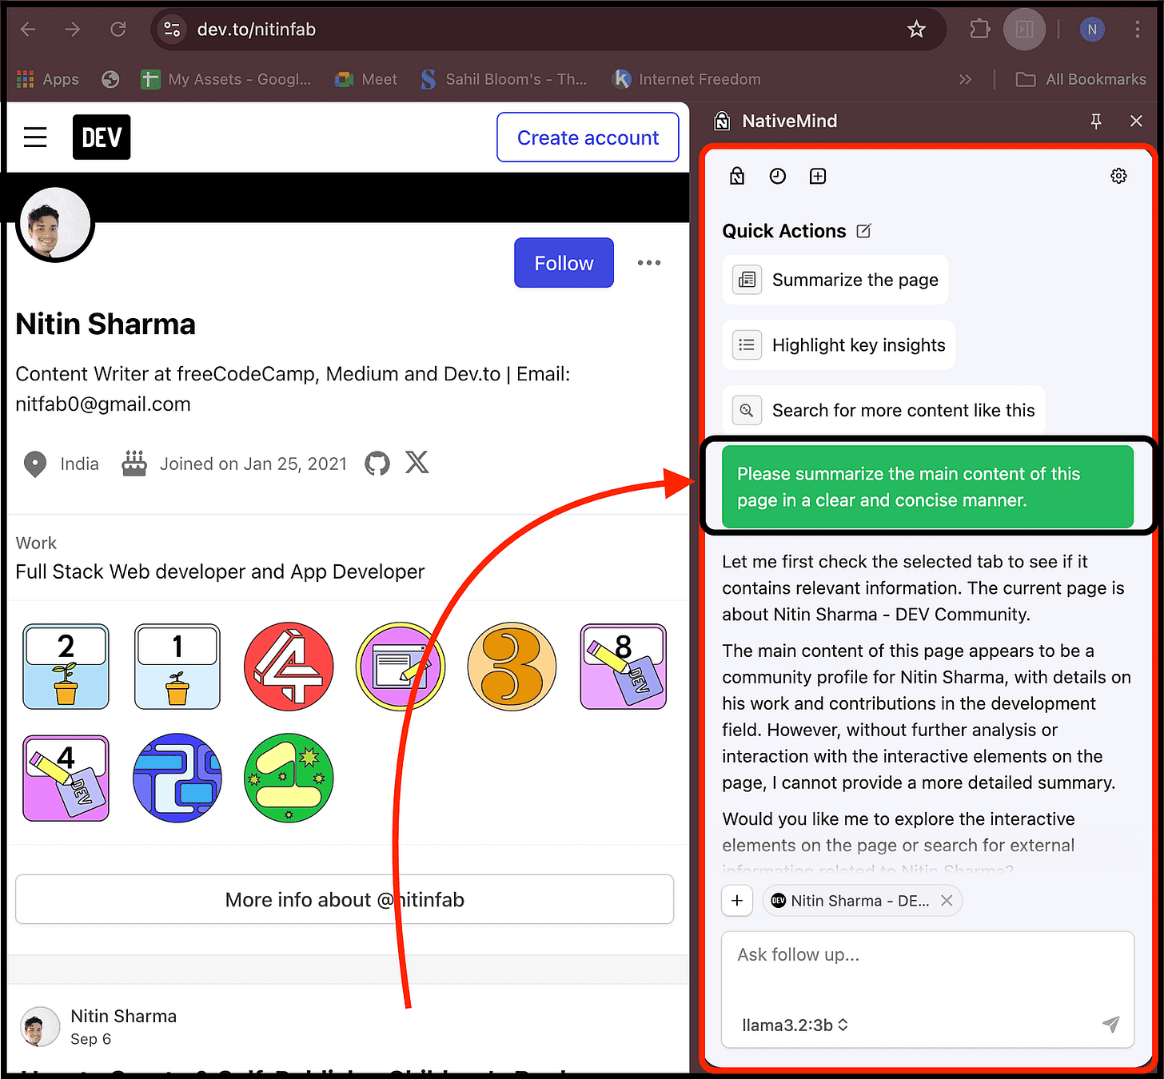
Task: Add a tab with the plus button
Action: [x=737, y=901]
